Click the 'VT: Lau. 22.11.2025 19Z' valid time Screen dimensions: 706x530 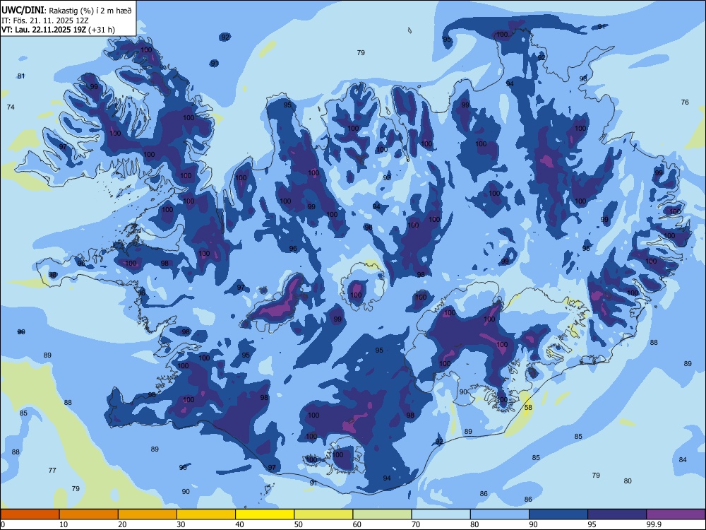(x=44, y=30)
